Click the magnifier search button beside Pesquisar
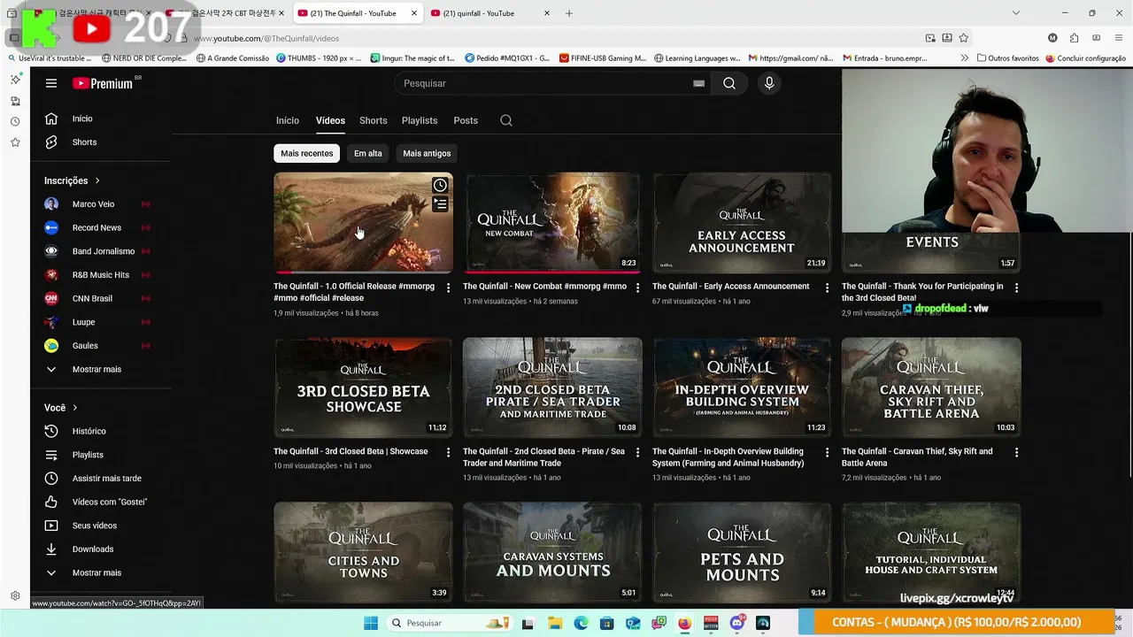Image resolution: width=1133 pixels, height=637 pixels. tap(728, 83)
